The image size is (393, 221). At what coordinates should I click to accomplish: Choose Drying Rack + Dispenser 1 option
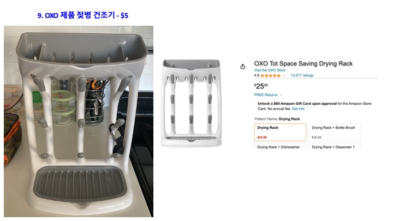point(335,147)
